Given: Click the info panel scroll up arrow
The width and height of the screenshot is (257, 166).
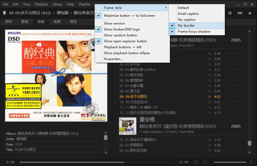Looking at the screenshot, I should point(106,133).
